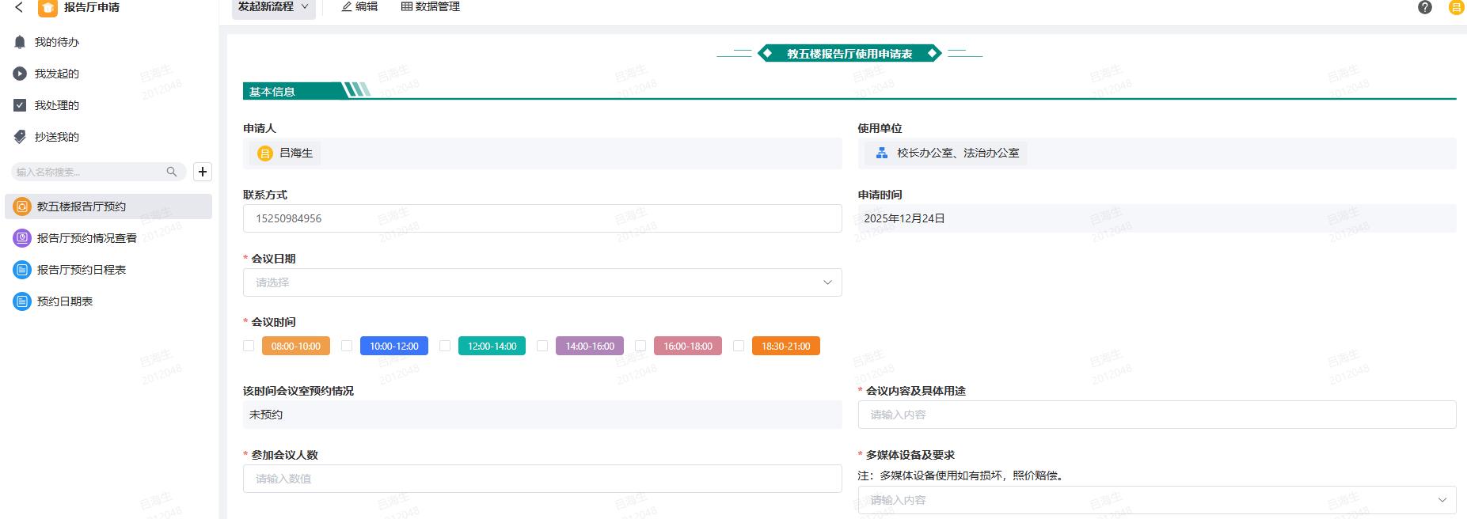Viewport: 1467px width, 519px height.
Task: Select the purple 14:00-16:00 time tag
Action: pyautogui.click(x=590, y=346)
